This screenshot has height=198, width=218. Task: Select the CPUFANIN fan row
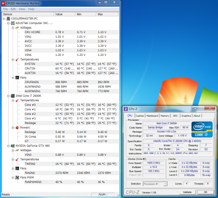coord(71,82)
